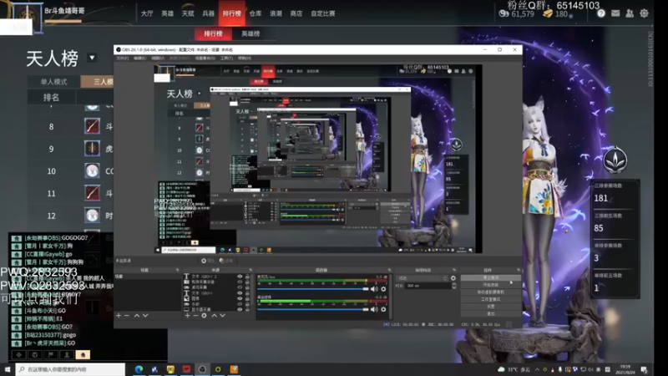The height and width of the screenshot is (376, 668).
Task: Pop out the Controls dock panel
Action: tap(519, 270)
